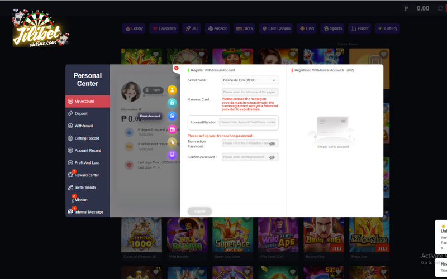This screenshot has height=279, width=447.
Task: Click the Internal Message at-sign icon
Action: 70,212
